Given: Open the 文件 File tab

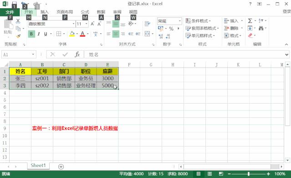Looking at the screenshot, I should 10,12.
